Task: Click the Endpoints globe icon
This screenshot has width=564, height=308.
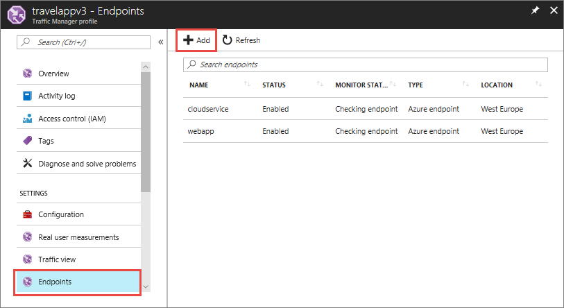Action: pyautogui.click(x=27, y=282)
